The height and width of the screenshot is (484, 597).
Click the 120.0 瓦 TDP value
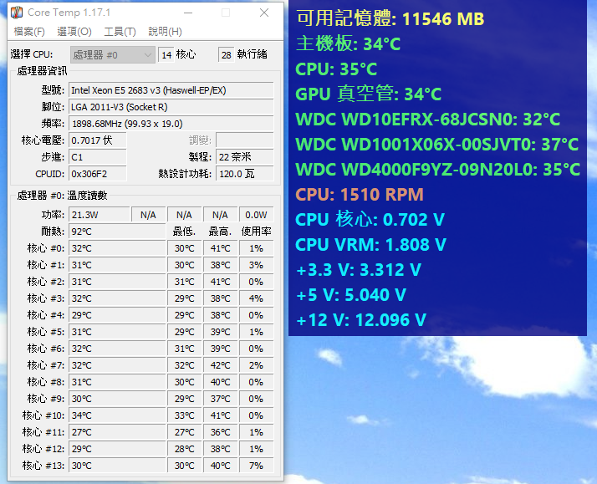click(x=245, y=174)
